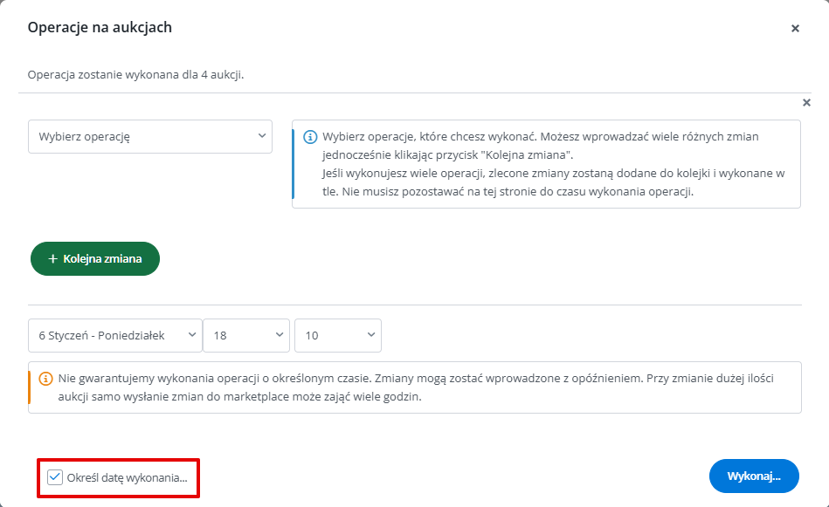This screenshot has height=507, width=829.
Task: Click the orange warning info icon
Action: tap(46, 379)
